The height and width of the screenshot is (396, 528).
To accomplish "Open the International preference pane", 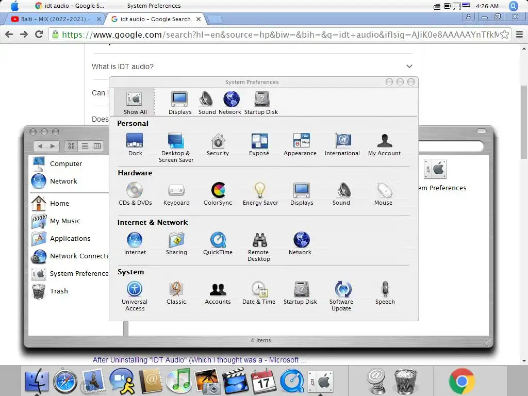I will (x=342, y=144).
